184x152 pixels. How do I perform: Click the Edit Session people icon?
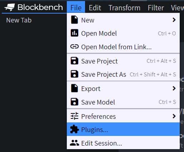click(74, 143)
